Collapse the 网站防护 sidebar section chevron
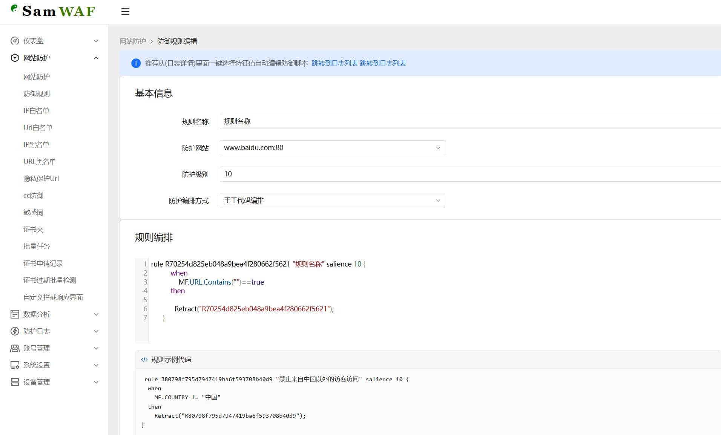721x435 pixels. (x=96, y=58)
